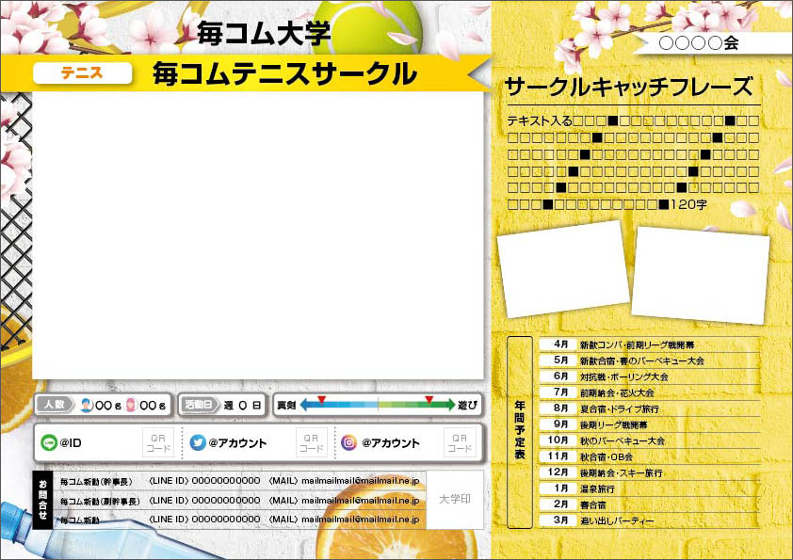Click the left red marker on the seriousness scale
Image resolution: width=793 pixels, height=560 pixels.
click(x=321, y=400)
